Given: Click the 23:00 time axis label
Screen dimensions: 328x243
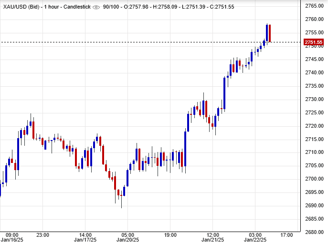Looking at the screenshot, I should [42, 235].
